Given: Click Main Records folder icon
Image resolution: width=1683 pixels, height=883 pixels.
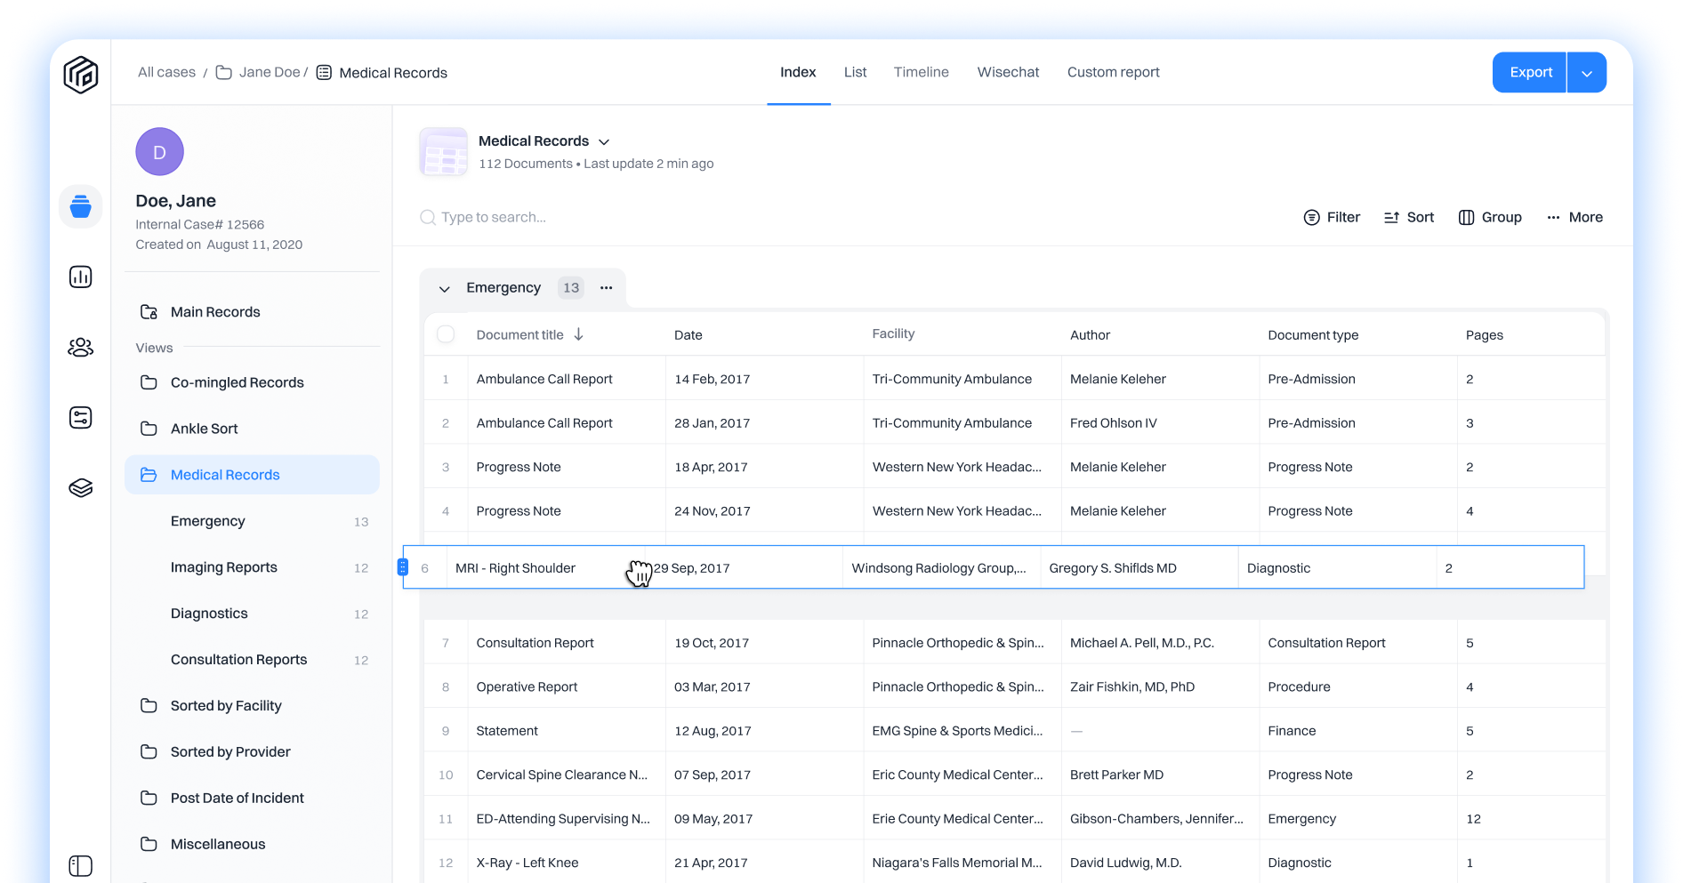Looking at the screenshot, I should pos(149,312).
